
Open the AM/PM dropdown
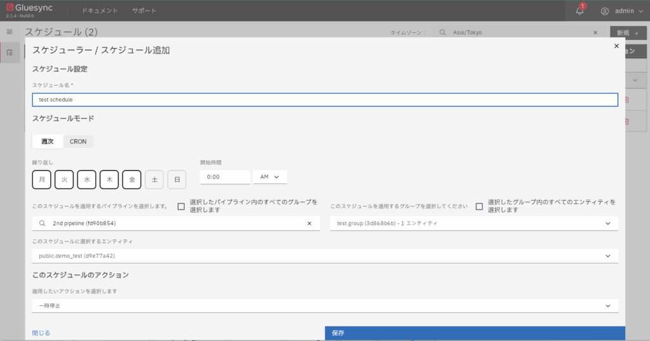pos(270,177)
